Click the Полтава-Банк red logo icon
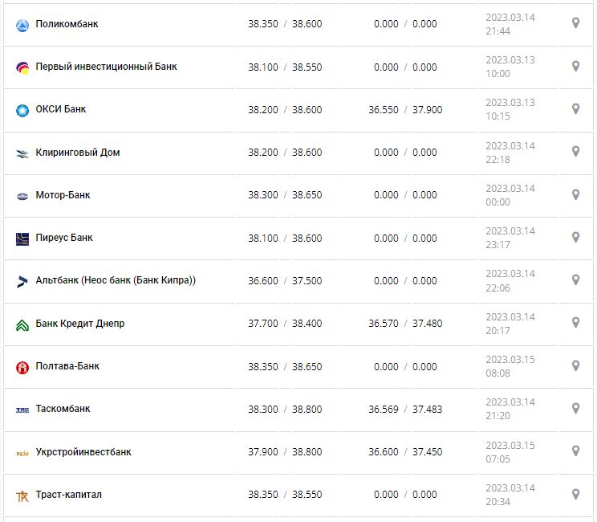Screen dimensions: 597x522 pos(22,367)
